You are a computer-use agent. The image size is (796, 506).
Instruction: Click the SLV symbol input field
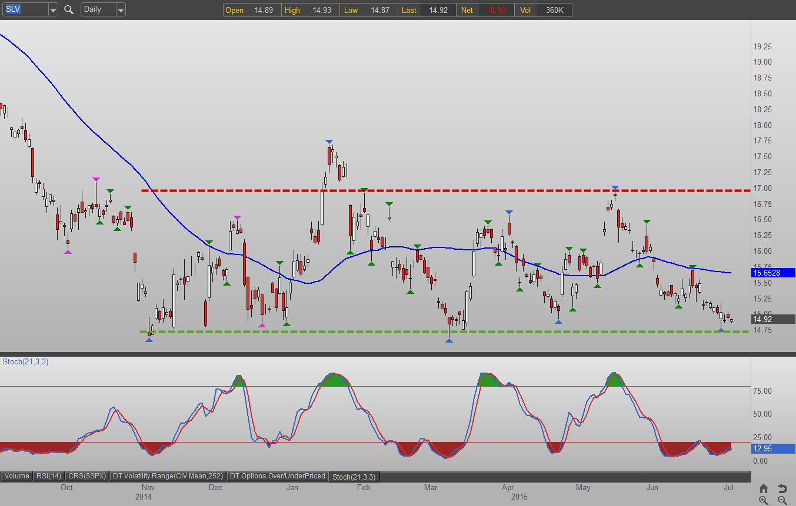click(x=25, y=9)
